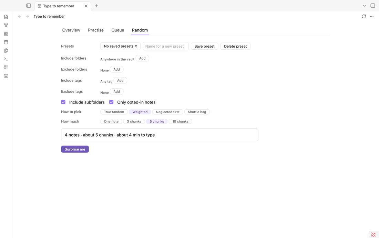Open graph view from the ribbon
Viewport: 379px width, 238px height.
pos(6,25)
